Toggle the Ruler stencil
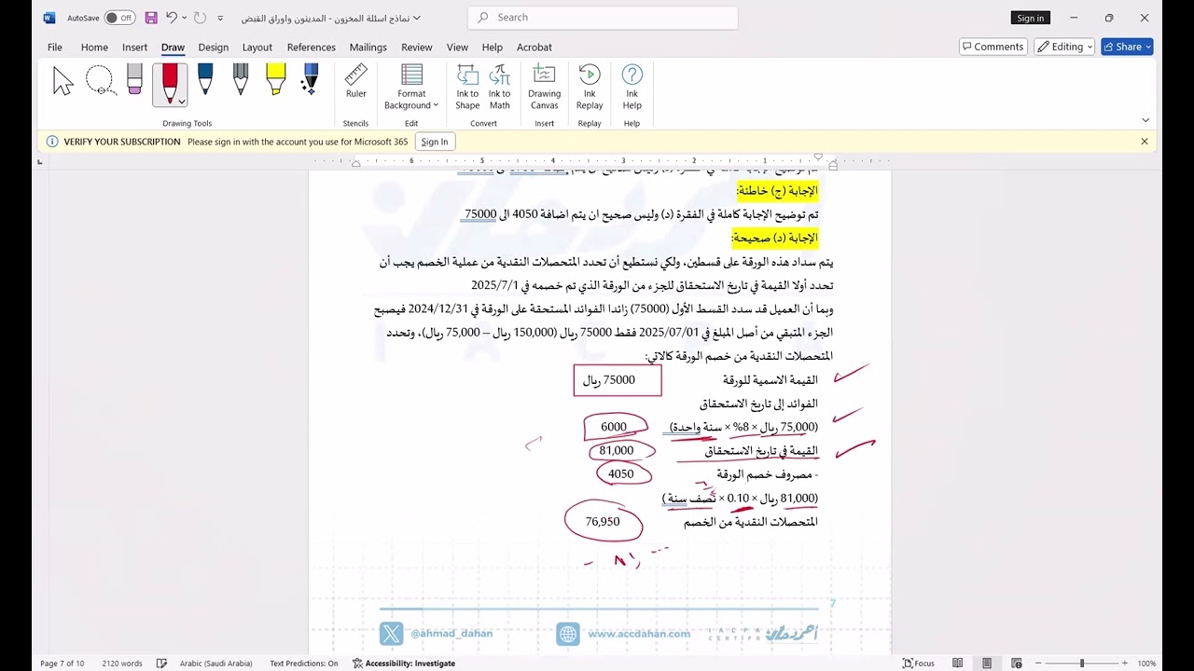Image resolution: width=1194 pixels, height=671 pixels. point(355,82)
